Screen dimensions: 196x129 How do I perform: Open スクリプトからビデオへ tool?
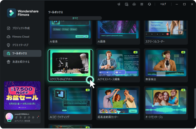point(70,65)
